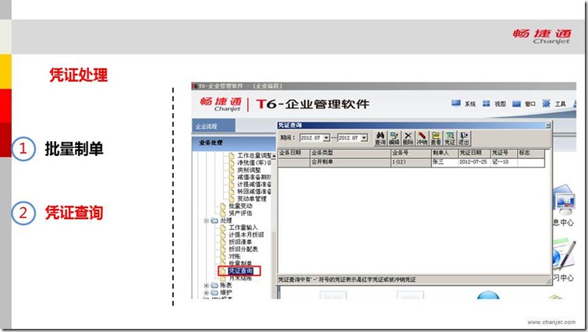Viewport: 588px width, 332px height.
Task: Select 计提减值准备 tree item
Action: (254, 185)
